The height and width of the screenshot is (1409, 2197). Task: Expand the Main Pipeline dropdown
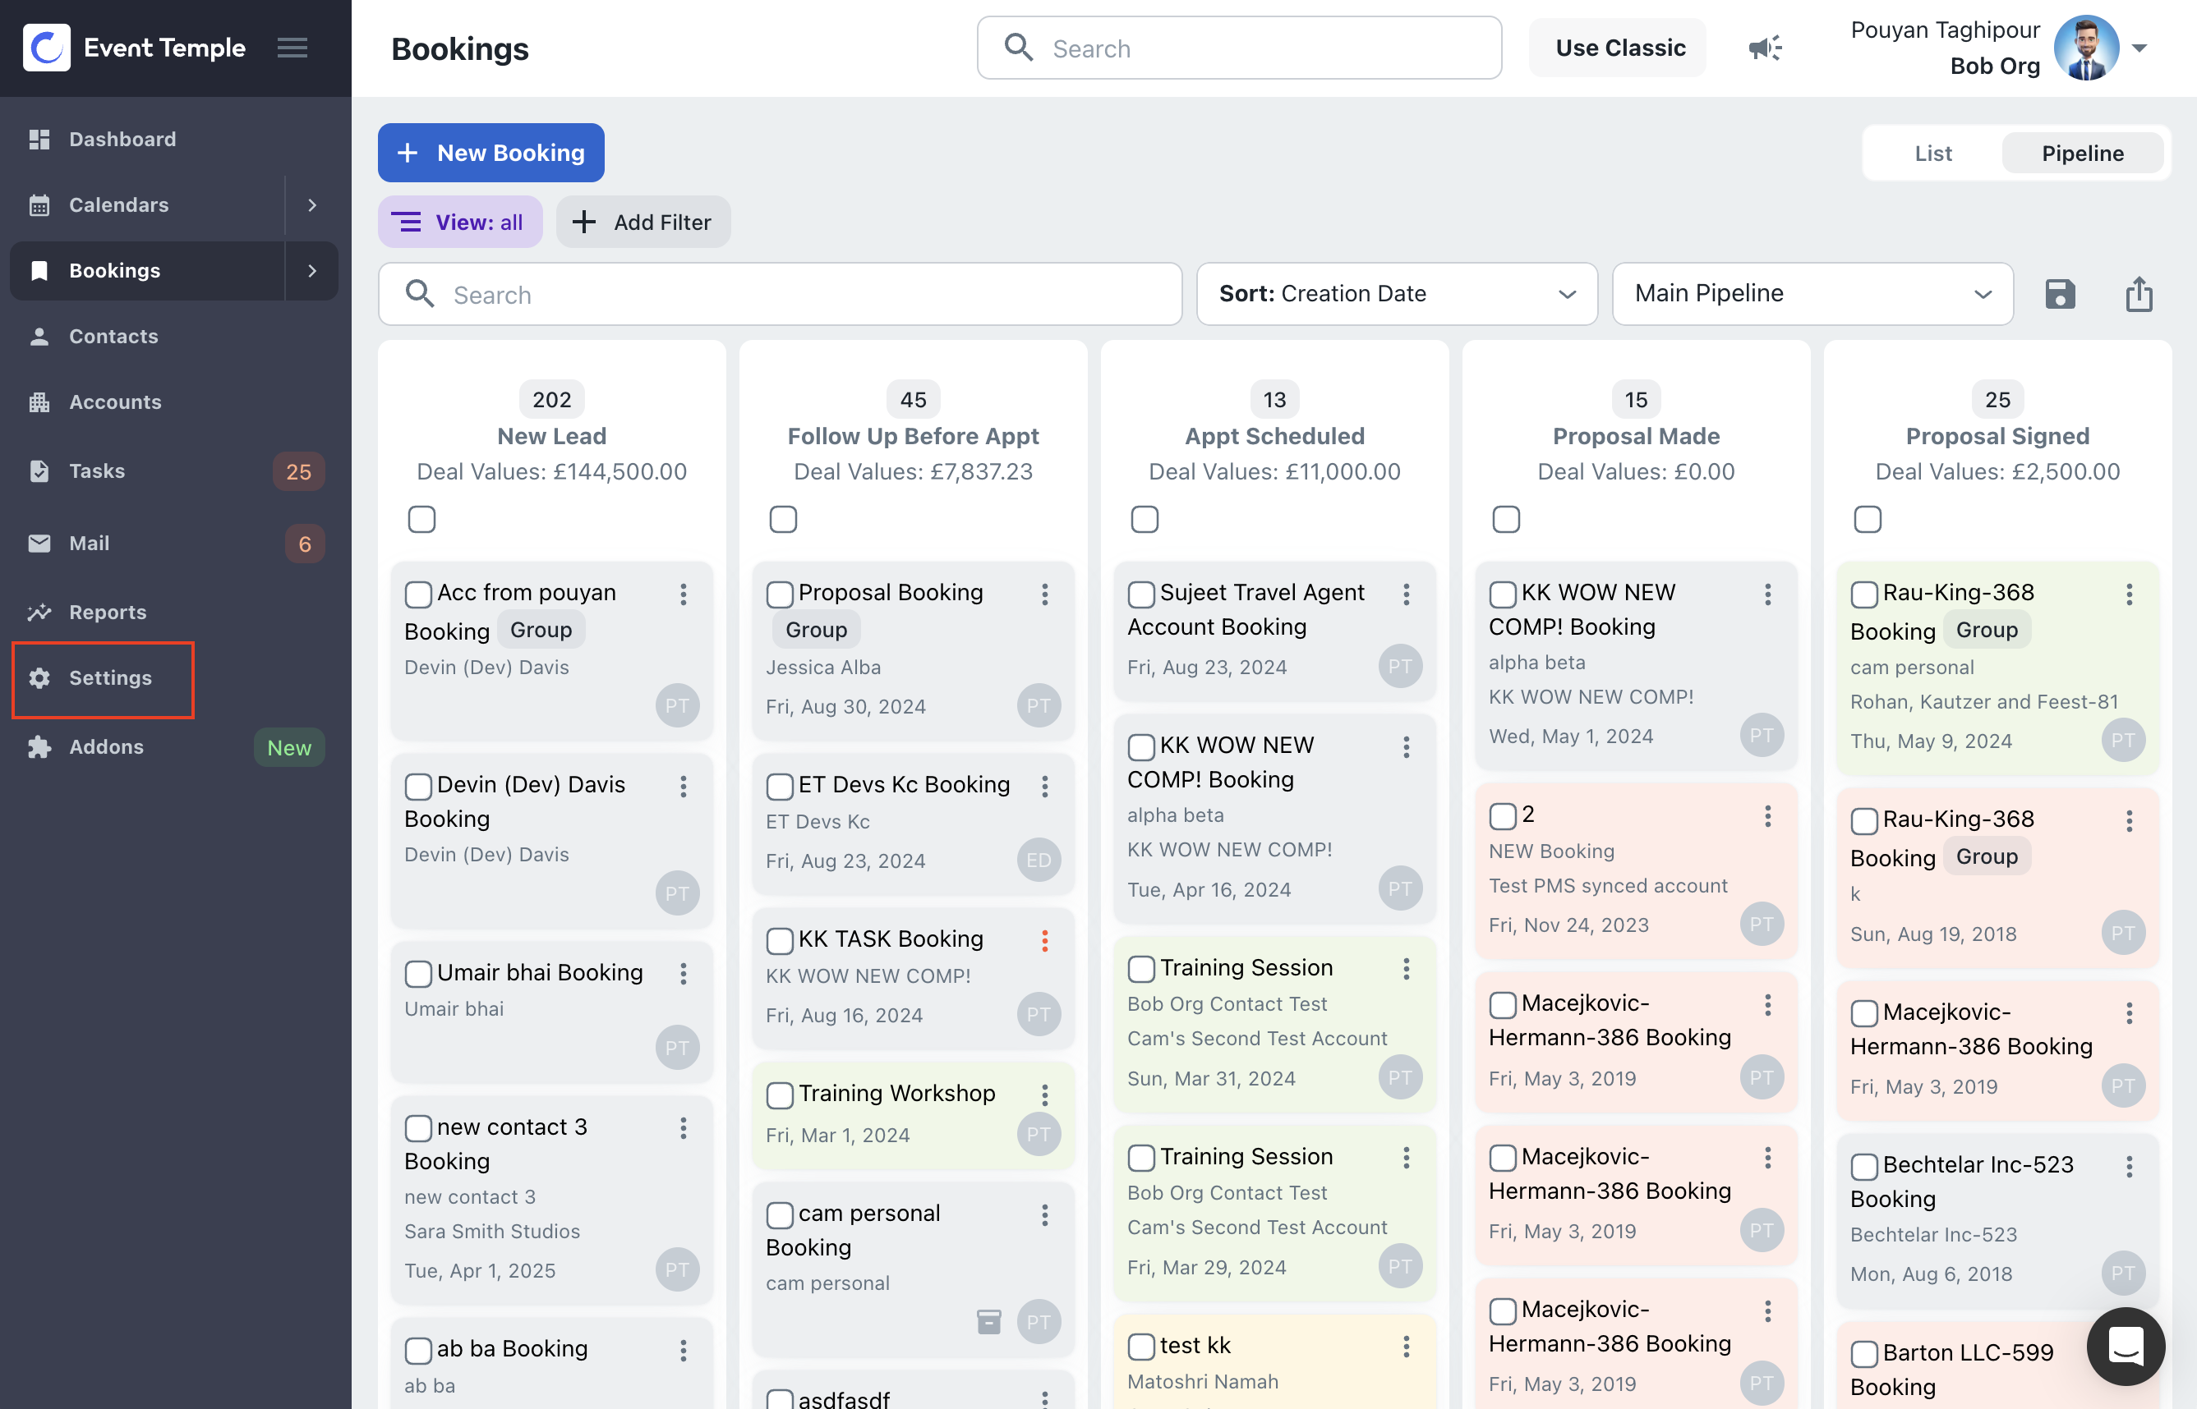pyautogui.click(x=1812, y=294)
